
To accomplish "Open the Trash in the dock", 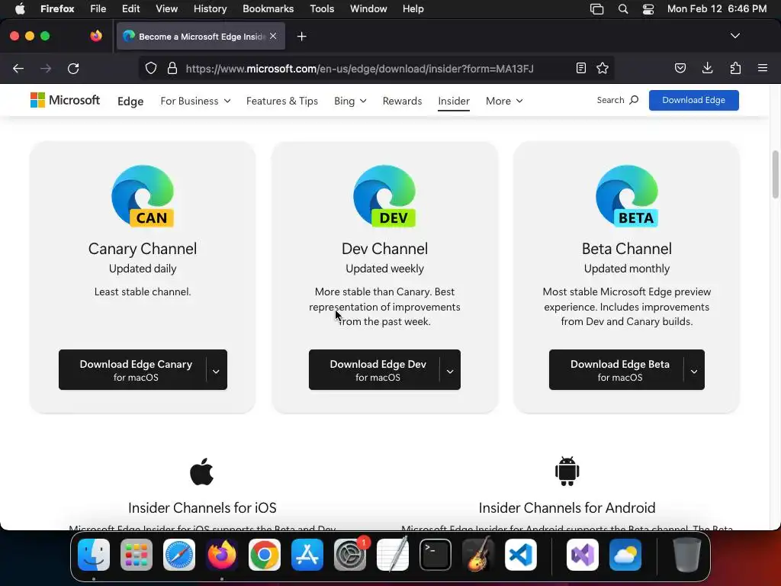I will click(x=687, y=555).
